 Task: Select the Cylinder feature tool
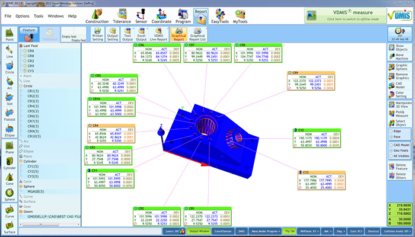click(10, 164)
